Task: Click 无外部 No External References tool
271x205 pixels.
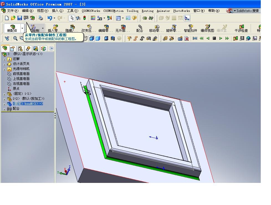Action: [122, 28]
